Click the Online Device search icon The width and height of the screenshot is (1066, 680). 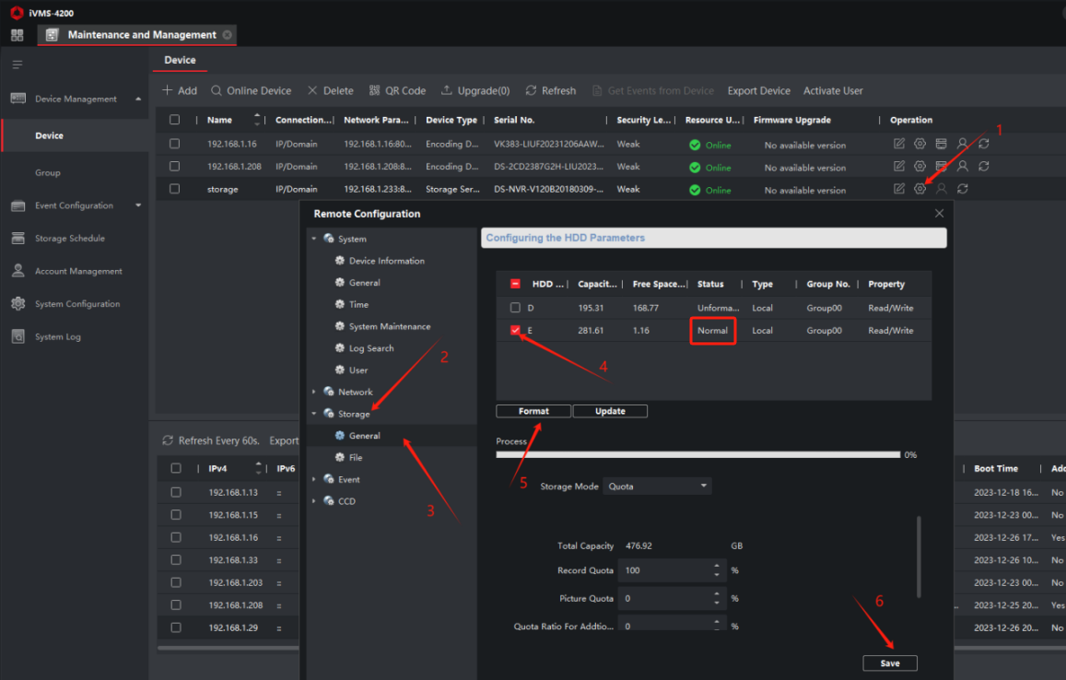217,90
